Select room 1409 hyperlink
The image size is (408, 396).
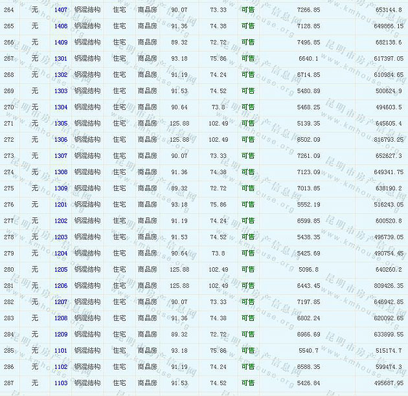pos(61,42)
